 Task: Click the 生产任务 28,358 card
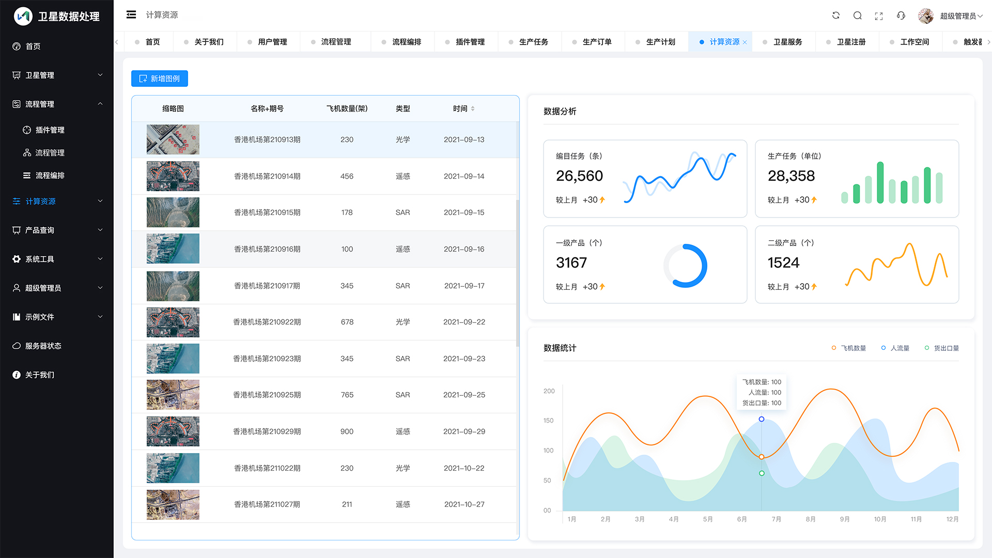coord(857,179)
